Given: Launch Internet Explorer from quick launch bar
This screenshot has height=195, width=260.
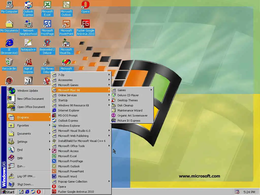Looking at the screenshot, I should 27,192.
